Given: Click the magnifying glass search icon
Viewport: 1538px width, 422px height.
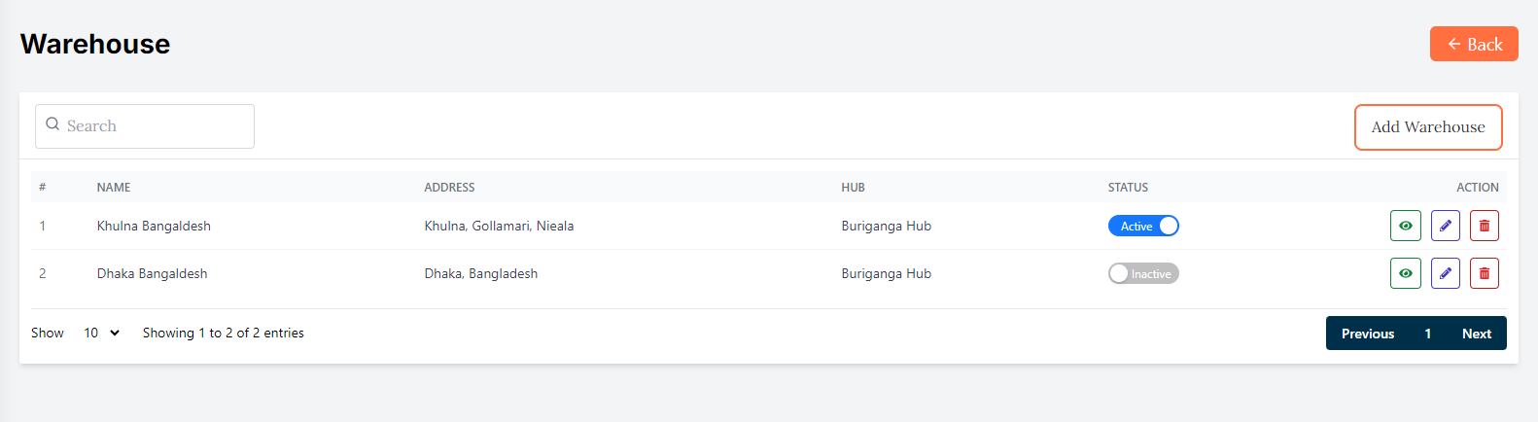Looking at the screenshot, I should pyautogui.click(x=52, y=125).
